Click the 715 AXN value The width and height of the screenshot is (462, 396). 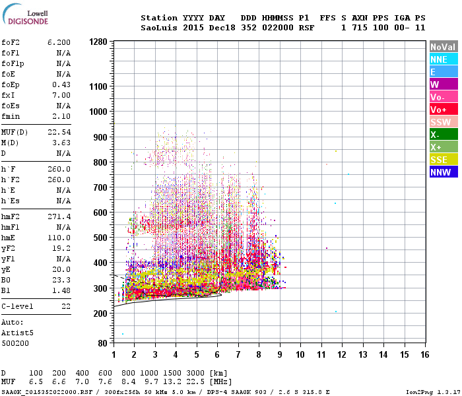point(360,28)
